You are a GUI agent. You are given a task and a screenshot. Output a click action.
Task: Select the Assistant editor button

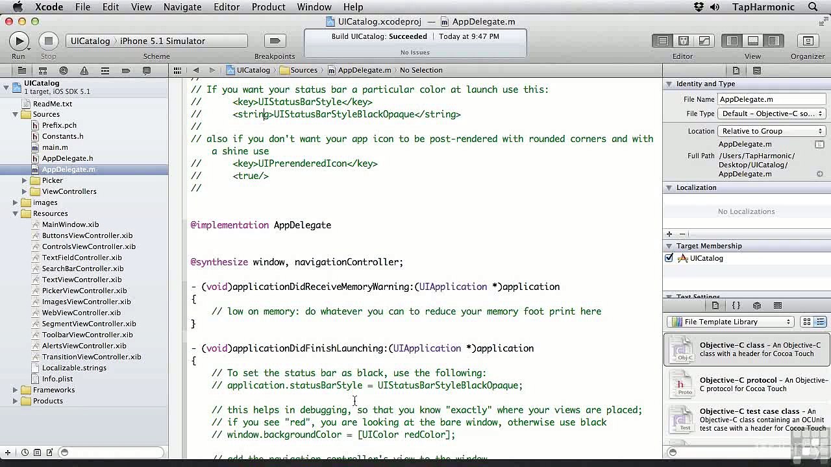coord(683,41)
